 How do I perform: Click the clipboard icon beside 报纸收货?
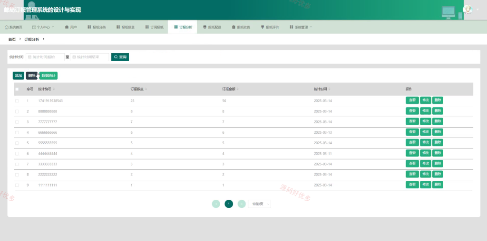click(x=234, y=27)
